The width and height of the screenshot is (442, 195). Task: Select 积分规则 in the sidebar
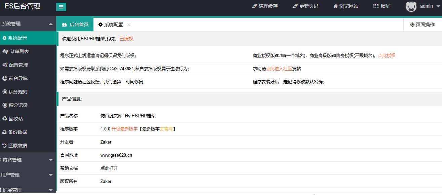[18, 92]
